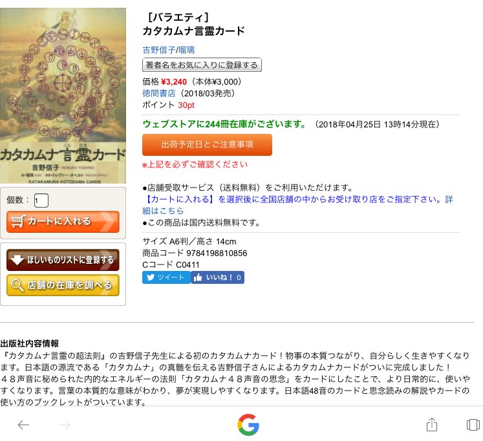
Task: Open author link 吉野信子
Action: point(158,50)
